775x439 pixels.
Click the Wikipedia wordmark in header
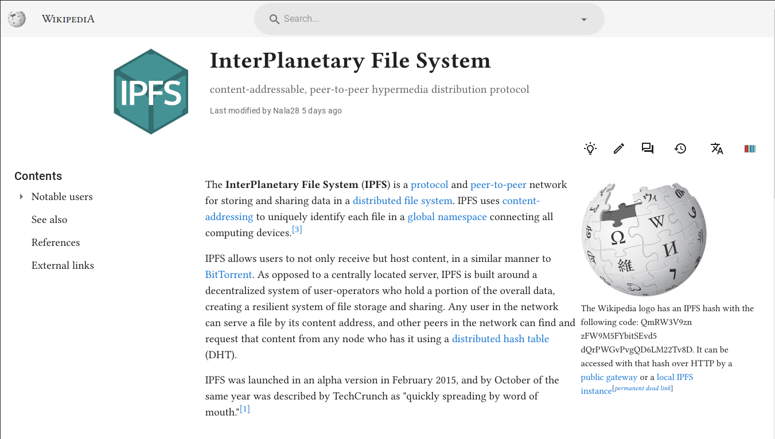[x=68, y=19]
